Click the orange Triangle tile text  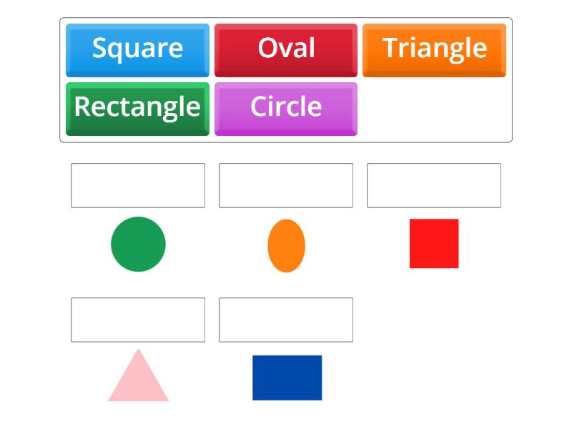tap(434, 49)
